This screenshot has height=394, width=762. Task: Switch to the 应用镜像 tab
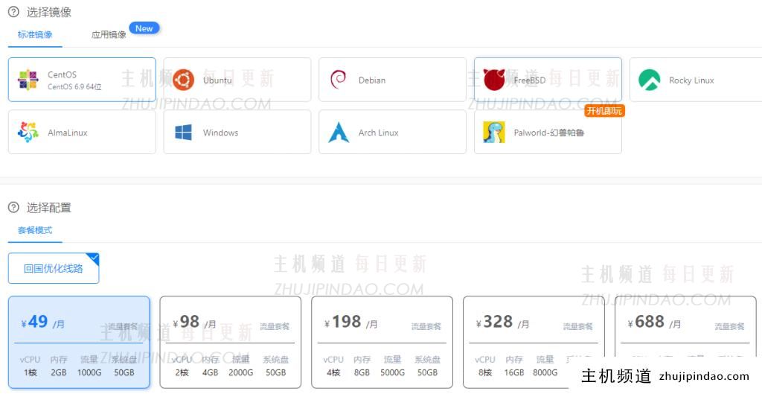click(109, 34)
